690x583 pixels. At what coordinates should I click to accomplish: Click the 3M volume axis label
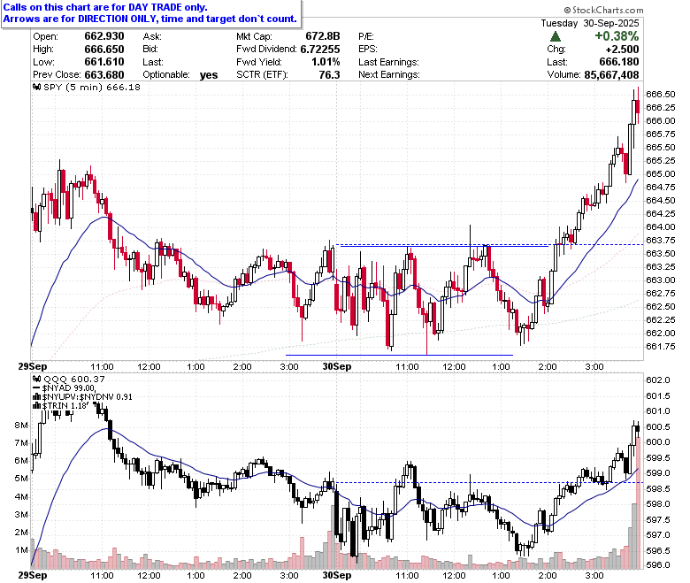pos(21,514)
